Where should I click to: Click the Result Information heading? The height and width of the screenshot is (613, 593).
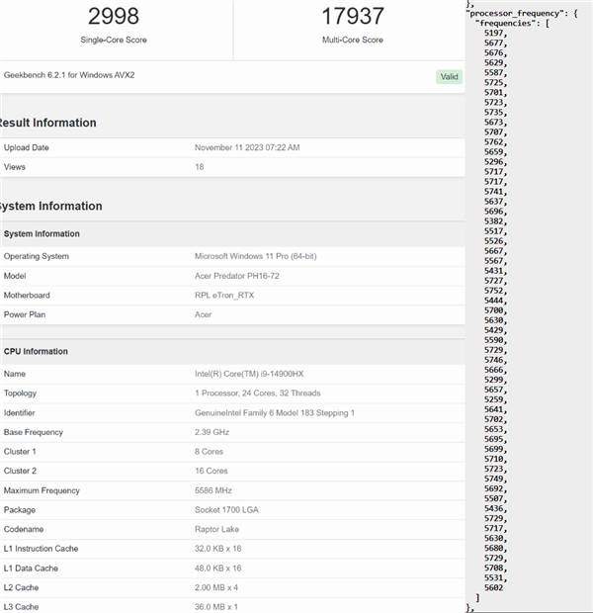click(49, 123)
